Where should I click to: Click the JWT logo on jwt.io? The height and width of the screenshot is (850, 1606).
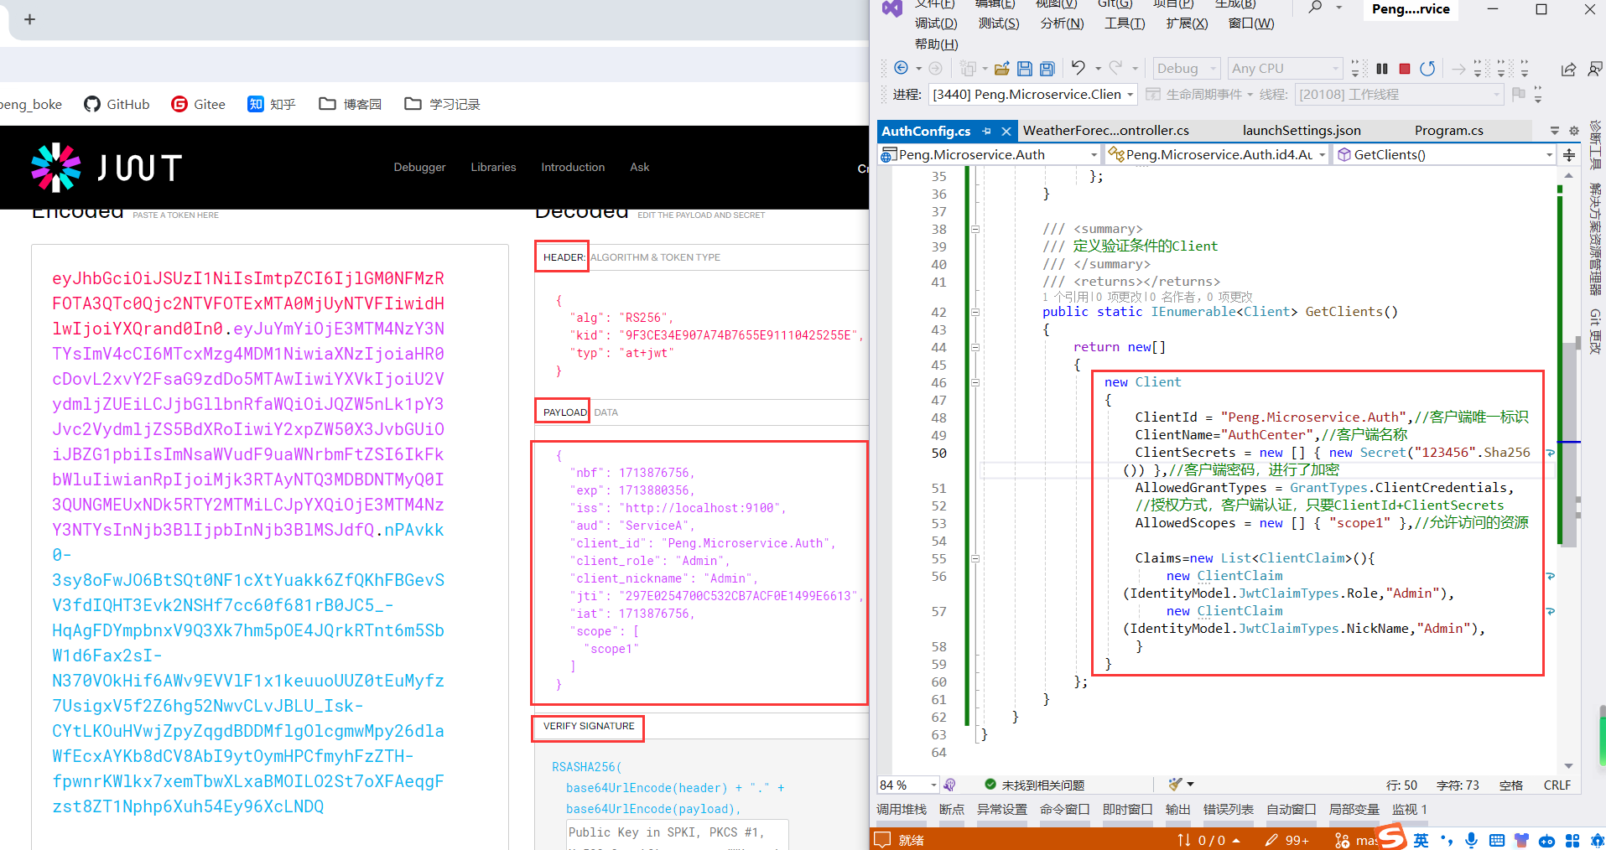[x=107, y=168]
